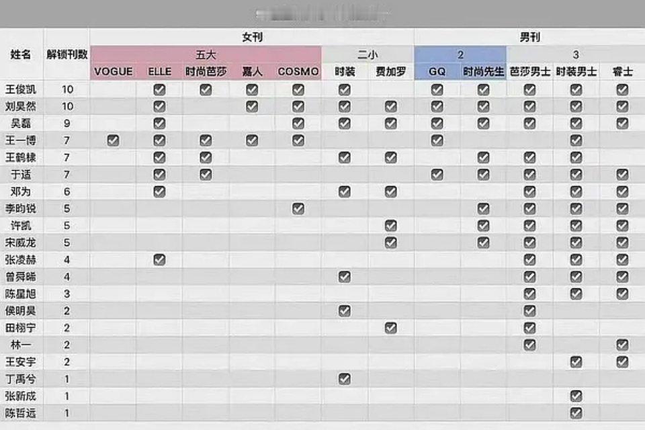The width and height of the screenshot is (645, 430).
Task: Uncheck 丁禹兮's 时装 checkbox
Action: pos(344,379)
